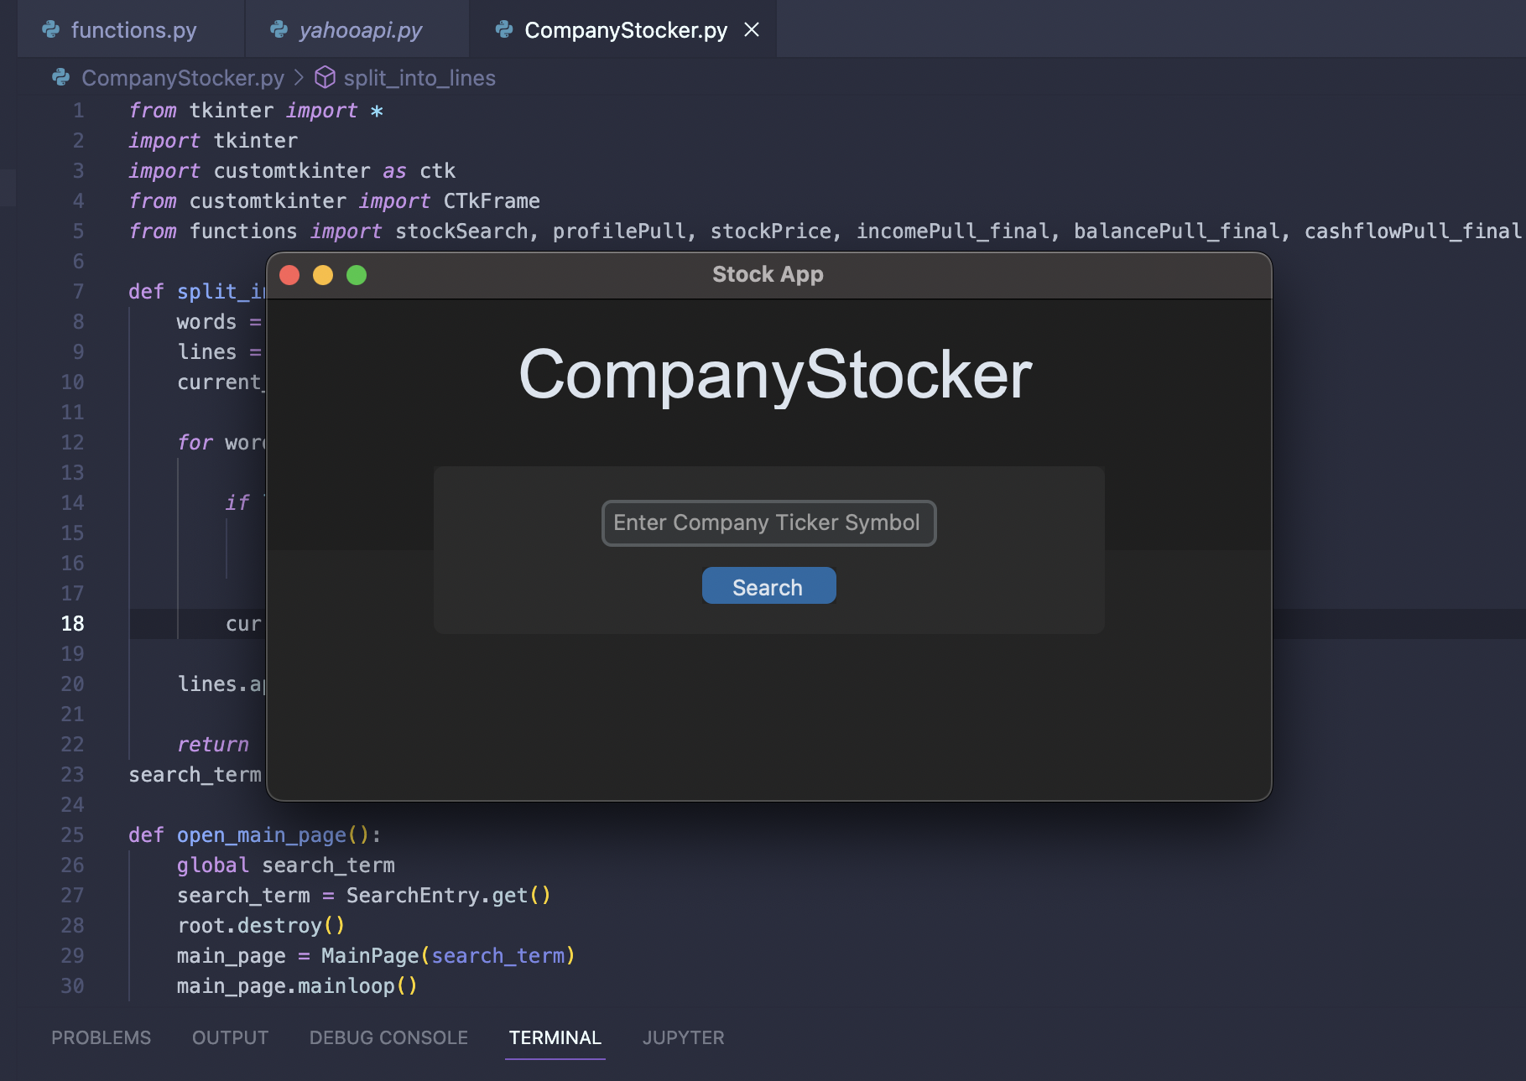
Task: Click the Python icon on the functions.py tab
Action: point(51,29)
